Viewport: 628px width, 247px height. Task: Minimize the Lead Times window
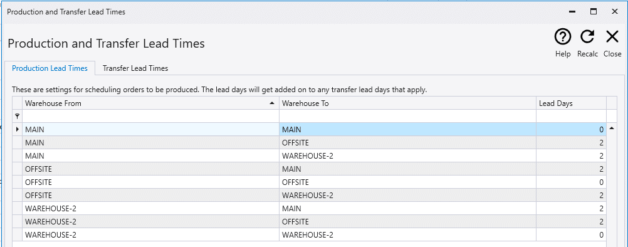[572, 12]
